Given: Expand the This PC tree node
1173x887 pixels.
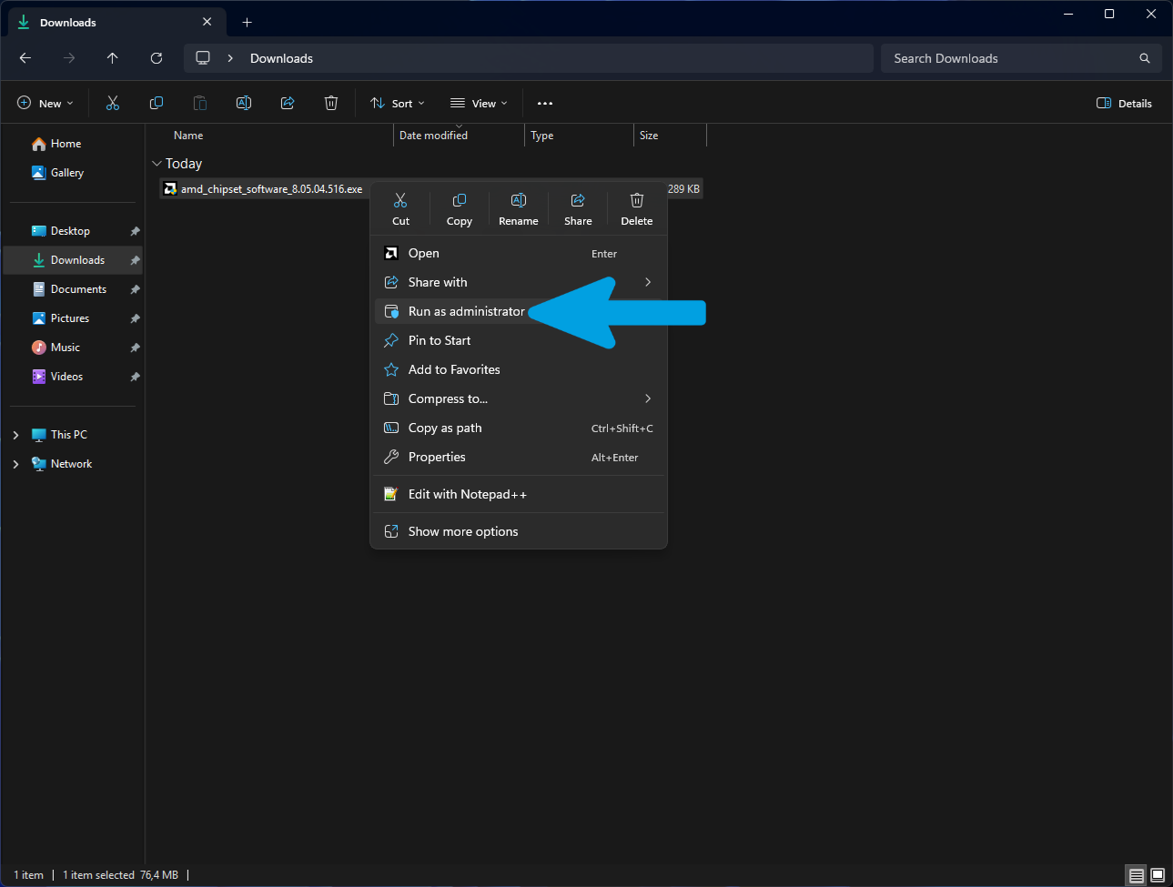Looking at the screenshot, I should click(15, 435).
